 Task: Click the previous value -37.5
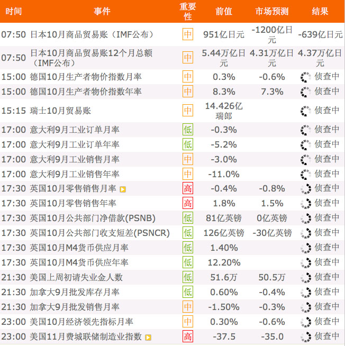tap(224, 336)
